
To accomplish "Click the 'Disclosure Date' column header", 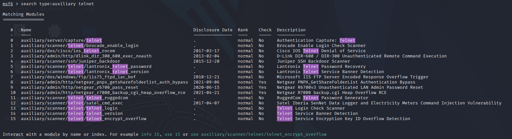I will (213, 30).
